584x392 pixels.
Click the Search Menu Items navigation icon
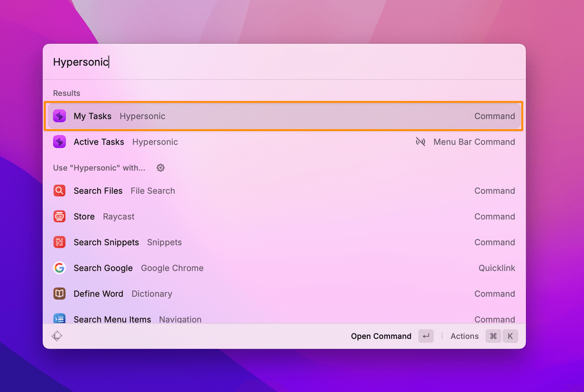[x=59, y=318]
